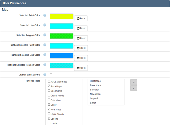Open help icon for Selected Polygon Color

[45, 35]
